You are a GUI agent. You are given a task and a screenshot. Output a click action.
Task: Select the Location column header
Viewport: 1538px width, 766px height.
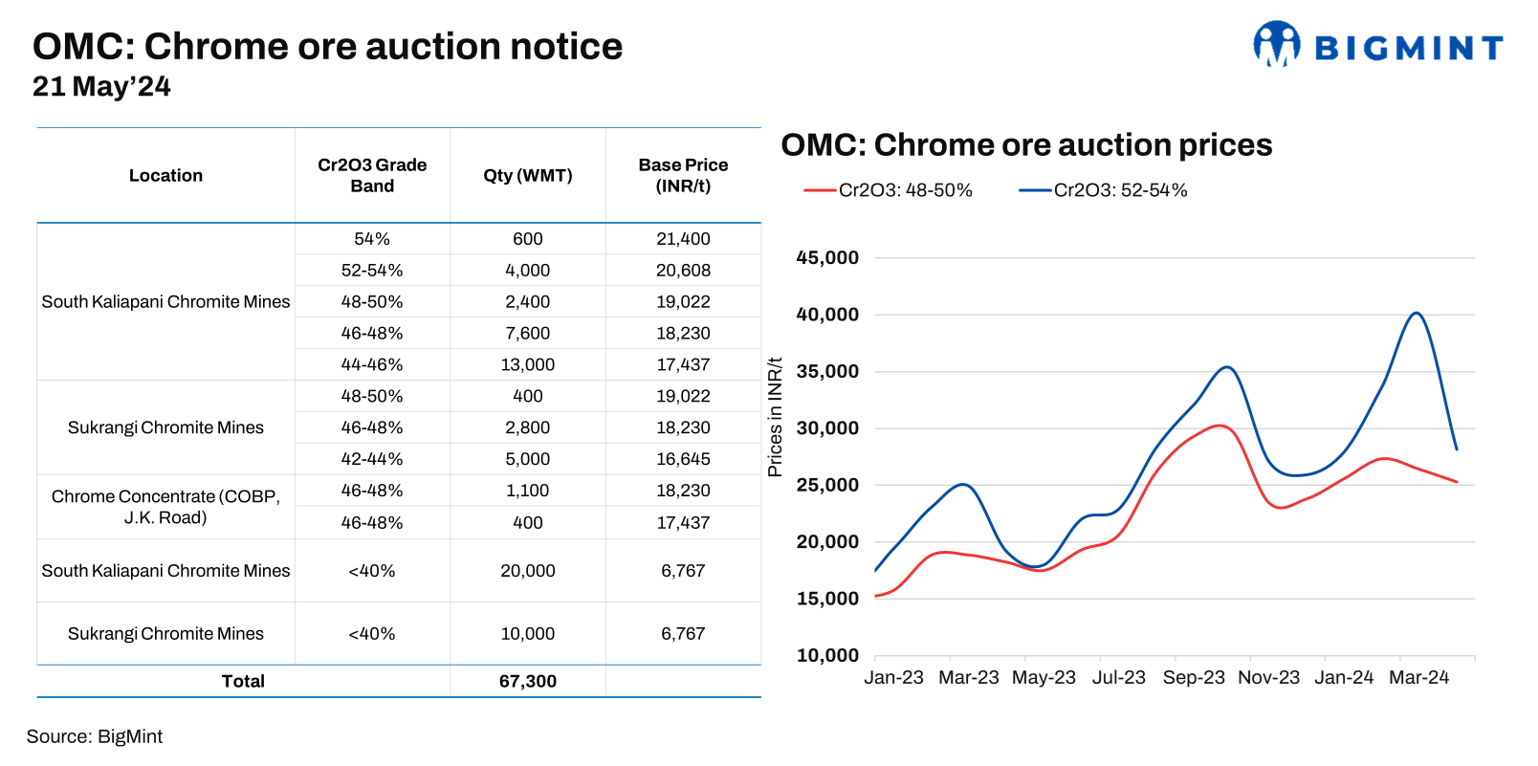click(x=165, y=176)
